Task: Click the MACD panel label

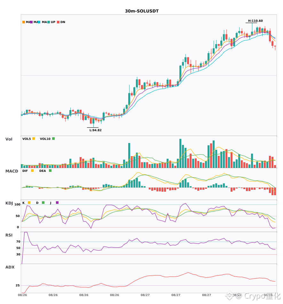Action: pos(12,171)
